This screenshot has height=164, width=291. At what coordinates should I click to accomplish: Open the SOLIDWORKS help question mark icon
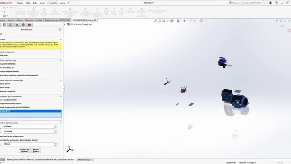pyautogui.click(x=276, y=3)
